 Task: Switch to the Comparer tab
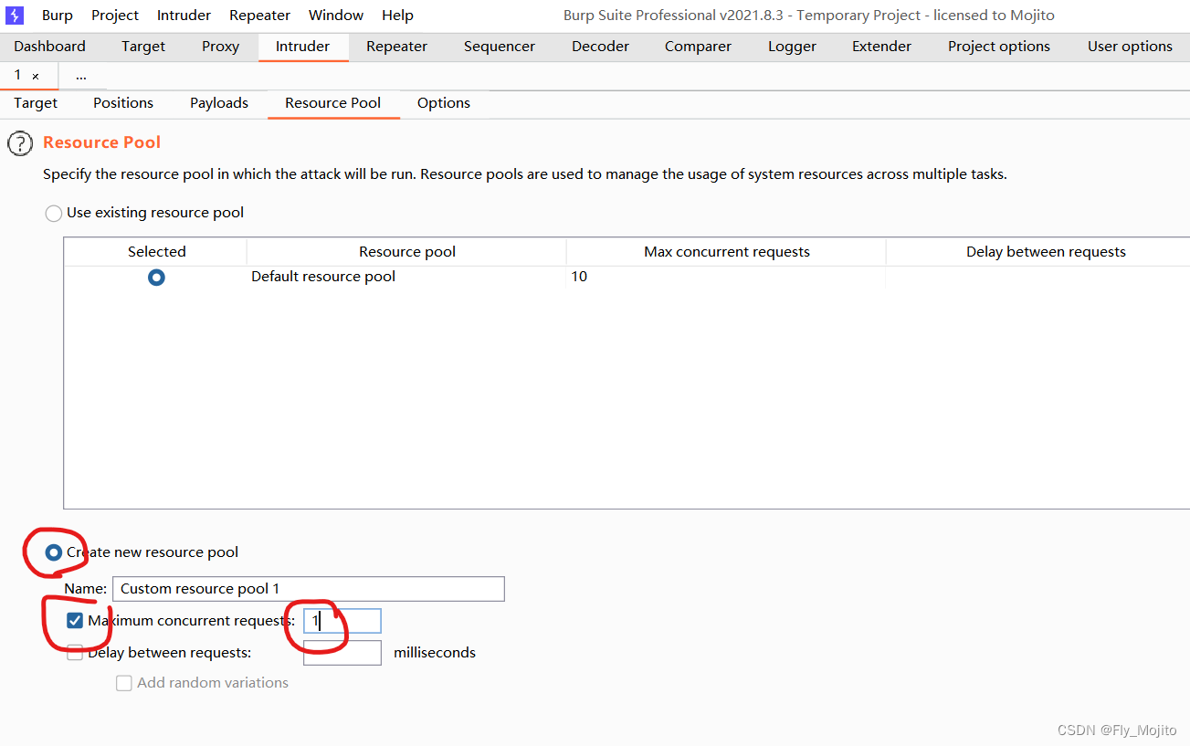coord(698,47)
